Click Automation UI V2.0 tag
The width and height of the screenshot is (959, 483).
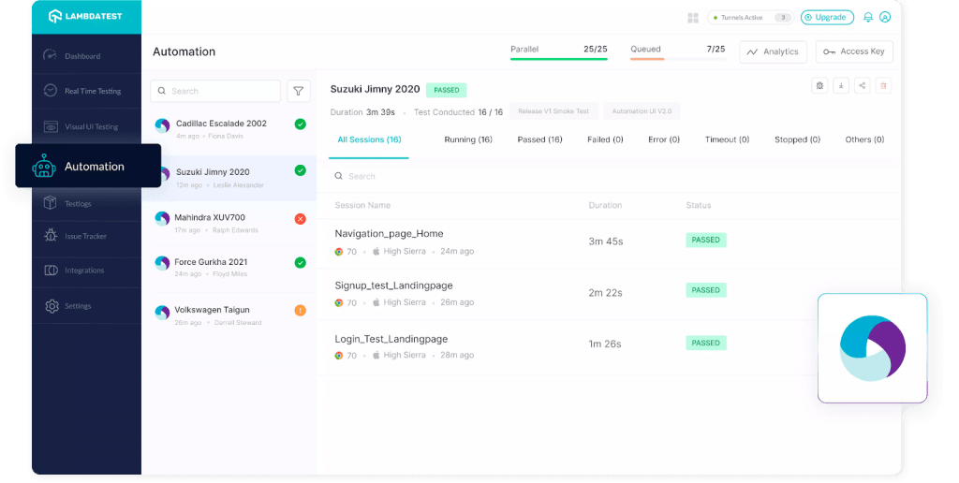pos(642,111)
